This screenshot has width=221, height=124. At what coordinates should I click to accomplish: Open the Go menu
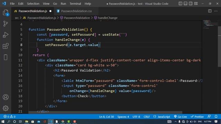click(x=55, y=4)
